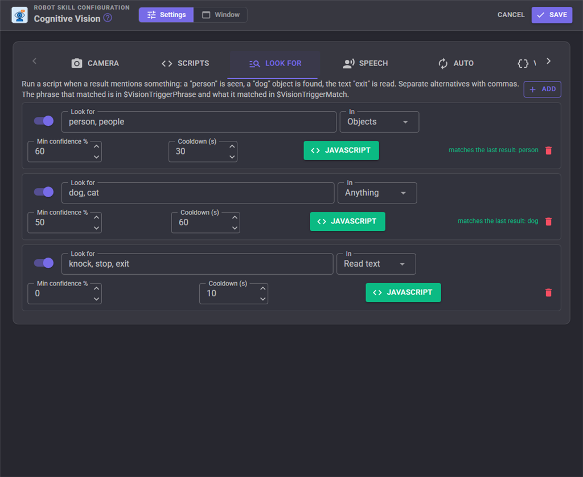Edit JavaScript for 'knock, stop, exit' rule
The height and width of the screenshot is (477, 583).
click(403, 292)
